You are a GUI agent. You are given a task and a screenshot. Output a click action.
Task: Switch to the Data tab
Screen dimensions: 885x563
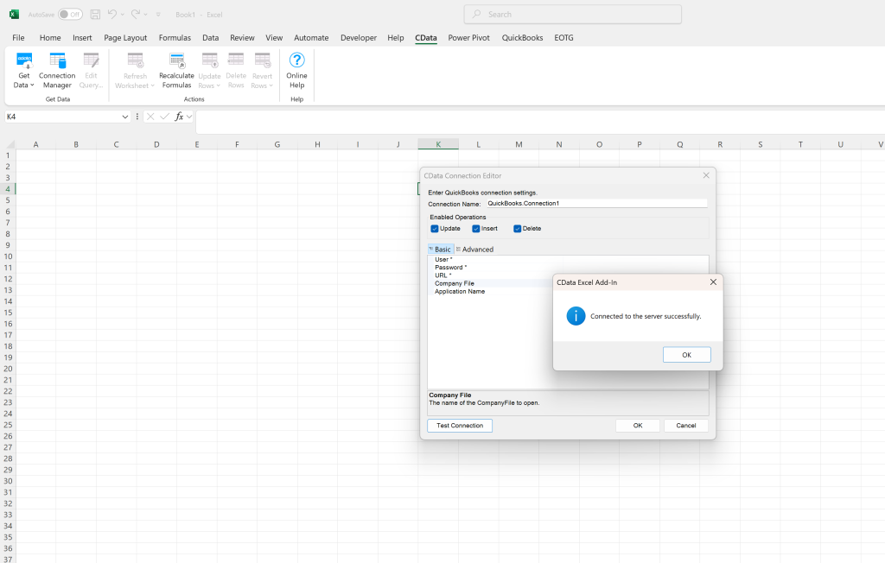click(x=211, y=38)
